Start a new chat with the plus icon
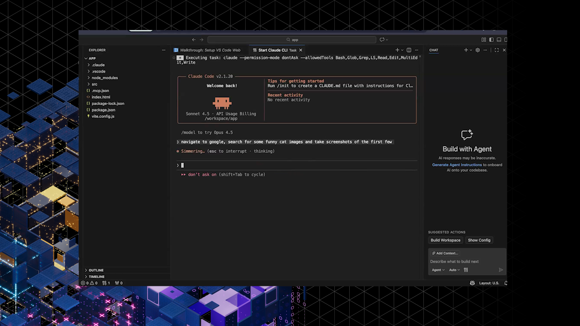The width and height of the screenshot is (580, 326). pyautogui.click(x=466, y=50)
